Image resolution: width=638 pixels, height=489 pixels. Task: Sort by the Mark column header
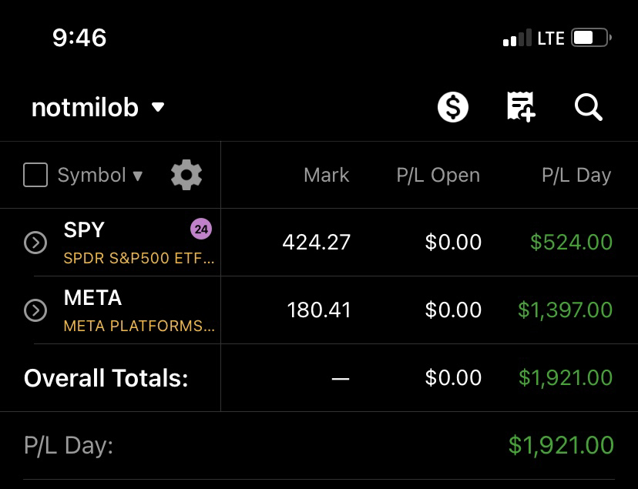tap(327, 176)
